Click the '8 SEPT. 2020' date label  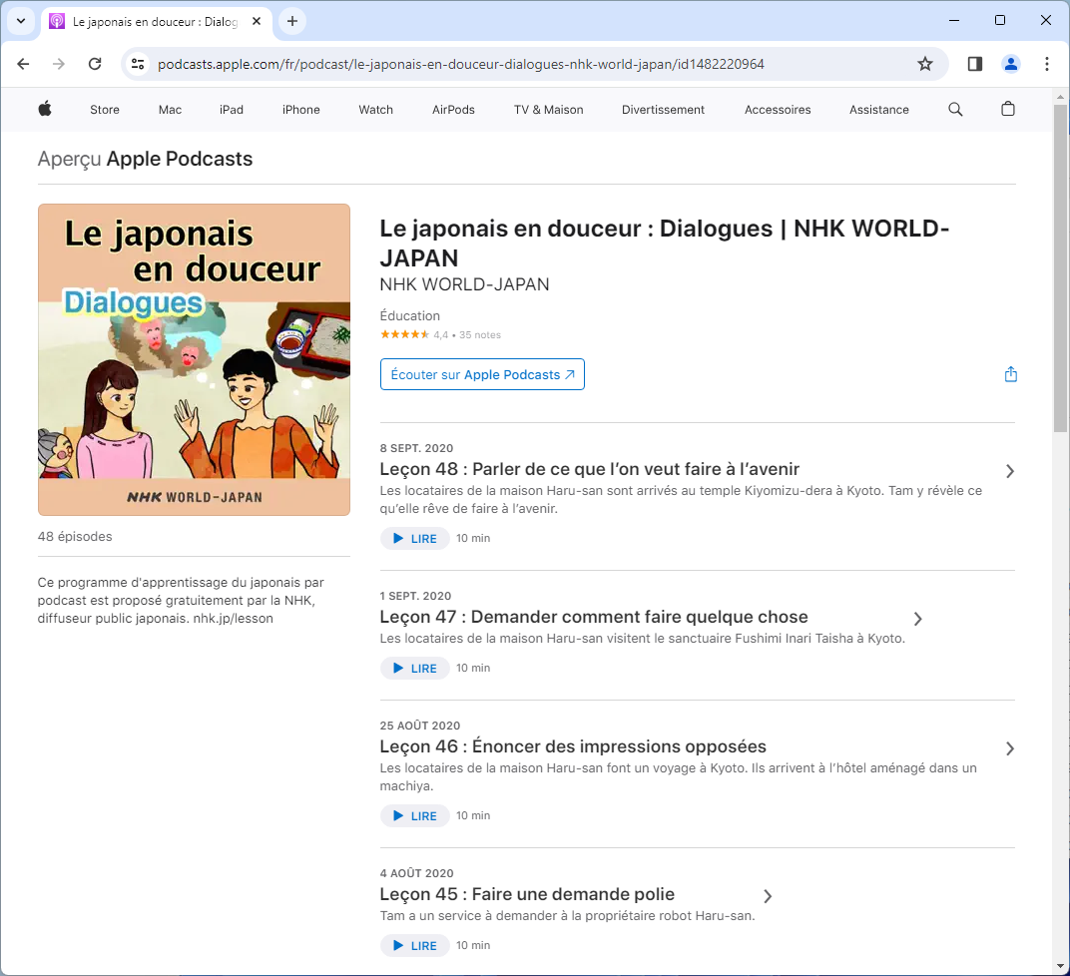click(x=416, y=448)
